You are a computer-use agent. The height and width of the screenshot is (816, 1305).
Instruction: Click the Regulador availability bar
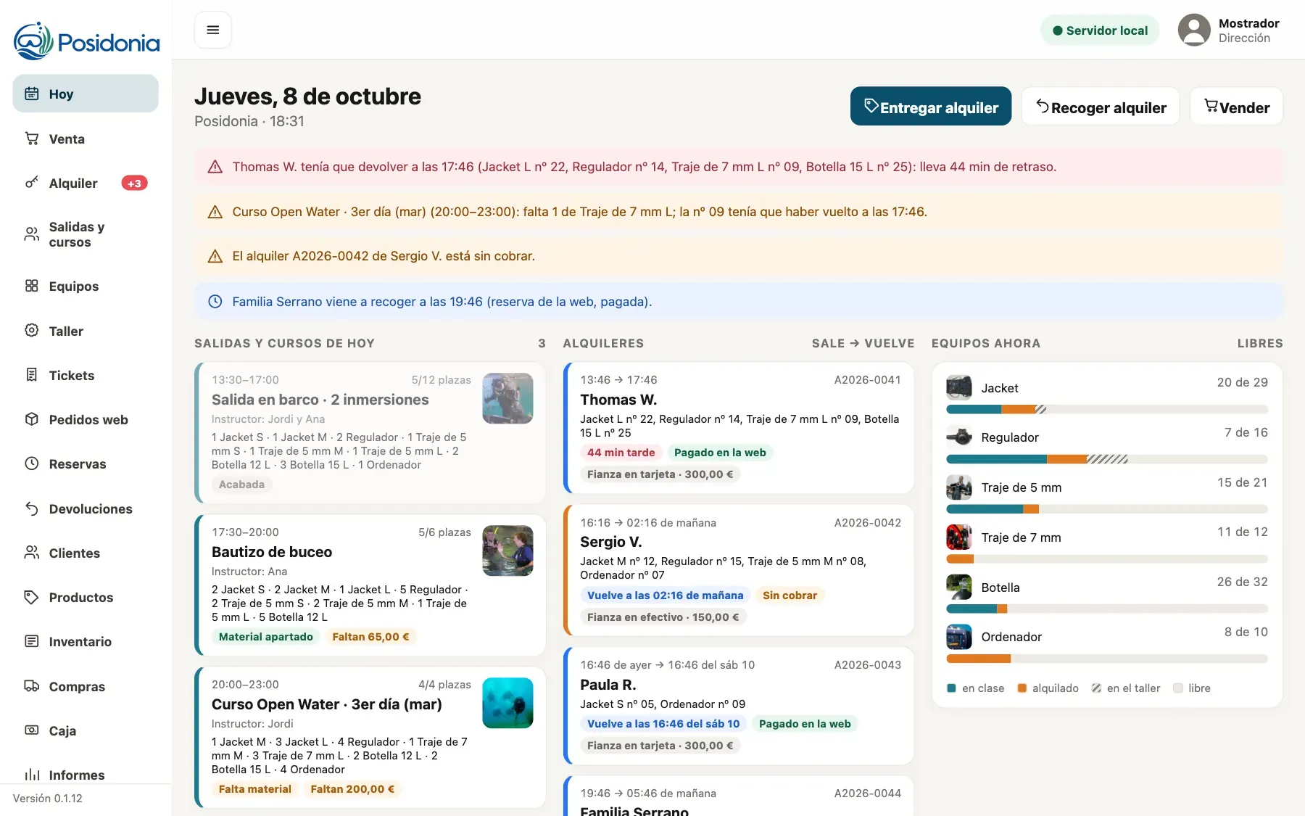click(x=1107, y=459)
